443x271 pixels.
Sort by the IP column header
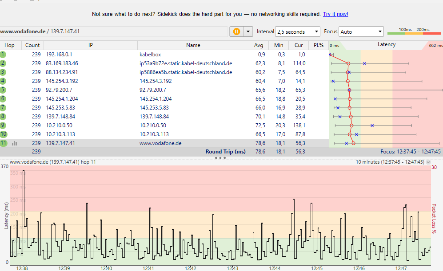pyautogui.click(x=90, y=45)
